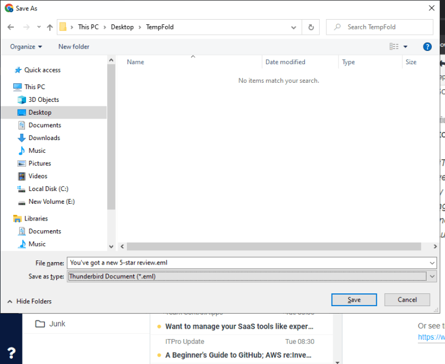The width and height of the screenshot is (445, 364).
Task: Click the Search TempFold box
Action: (380, 27)
